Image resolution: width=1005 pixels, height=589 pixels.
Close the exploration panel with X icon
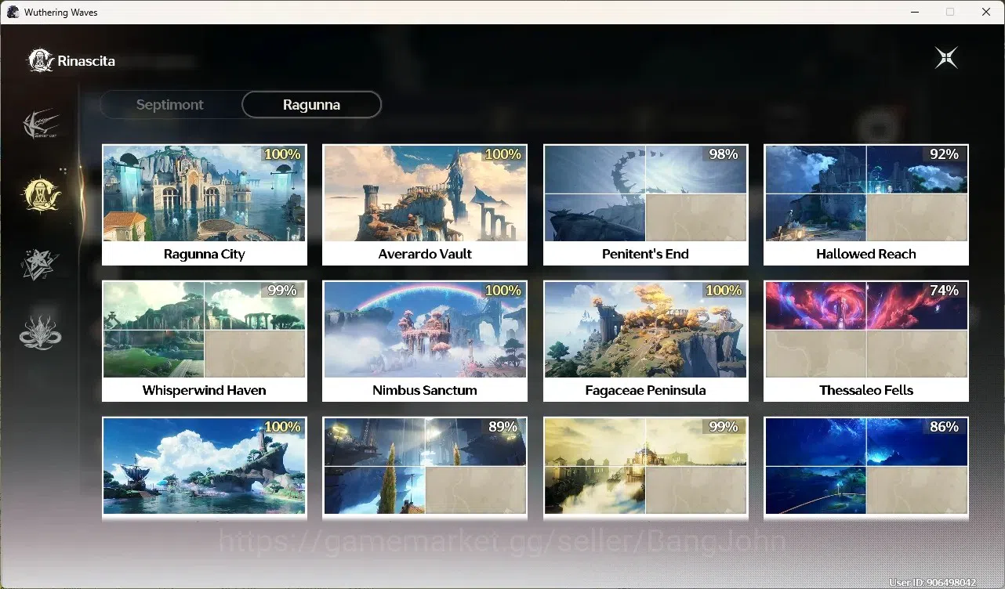coord(946,58)
